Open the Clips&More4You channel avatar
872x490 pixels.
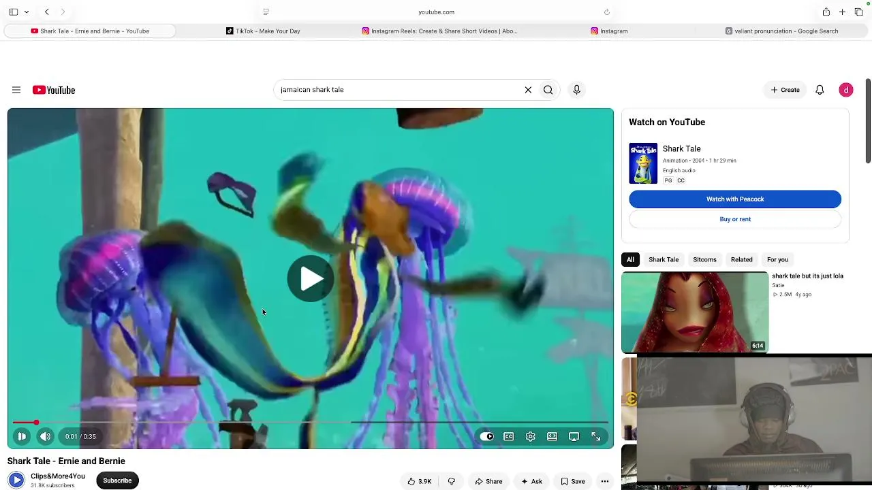pos(16,480)
